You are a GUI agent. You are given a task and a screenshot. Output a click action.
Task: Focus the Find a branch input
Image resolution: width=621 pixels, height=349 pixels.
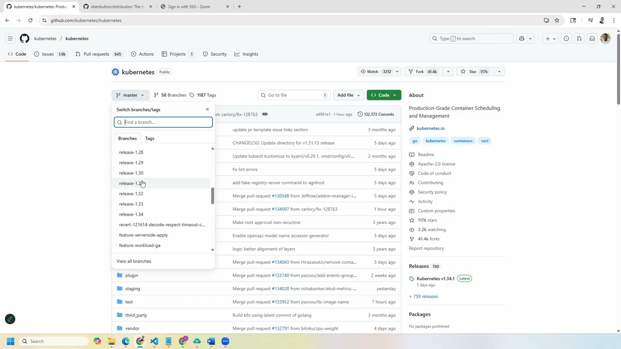click(163, 122)
